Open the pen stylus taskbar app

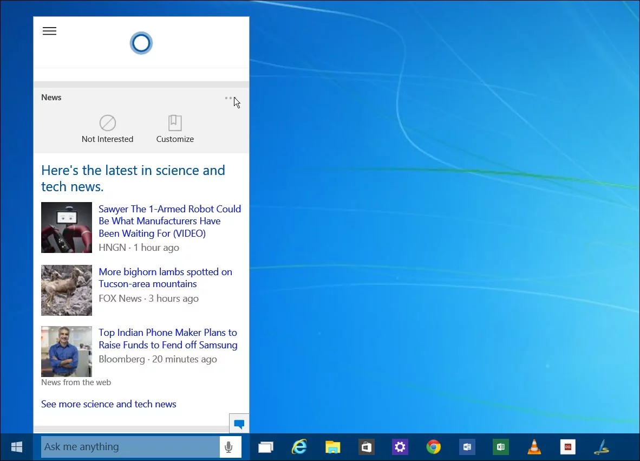click(602, 447)
